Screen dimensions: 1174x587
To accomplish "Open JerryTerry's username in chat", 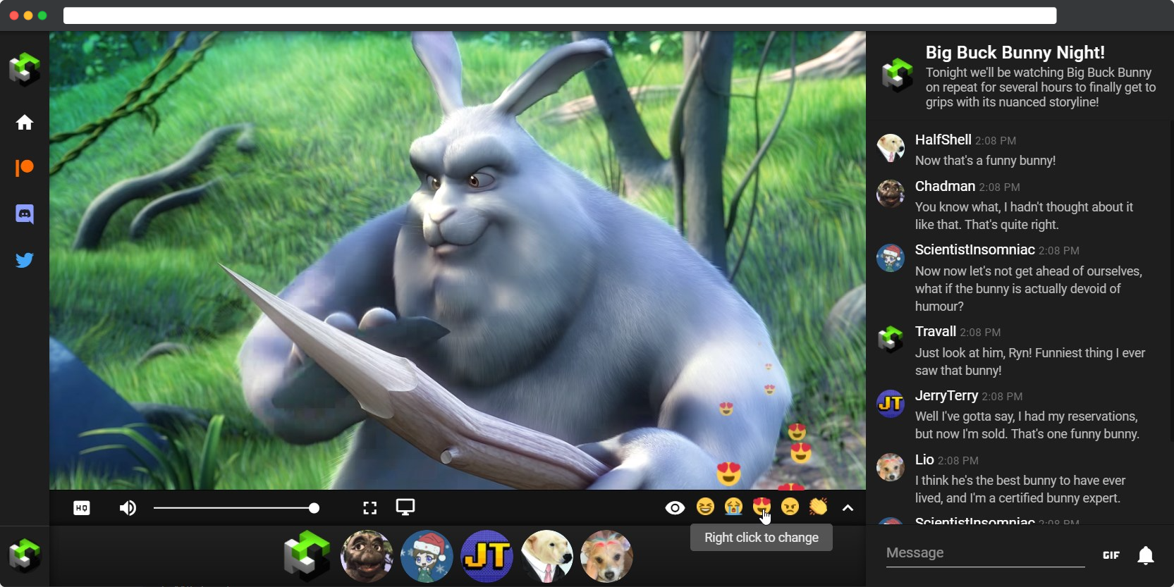I will tap(946, 395).
